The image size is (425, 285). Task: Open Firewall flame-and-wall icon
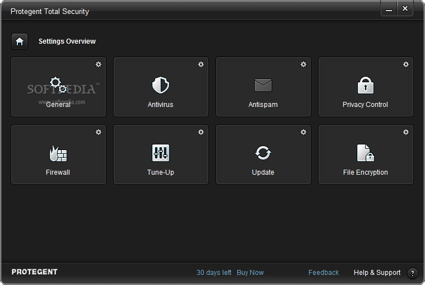pos(58,153)
